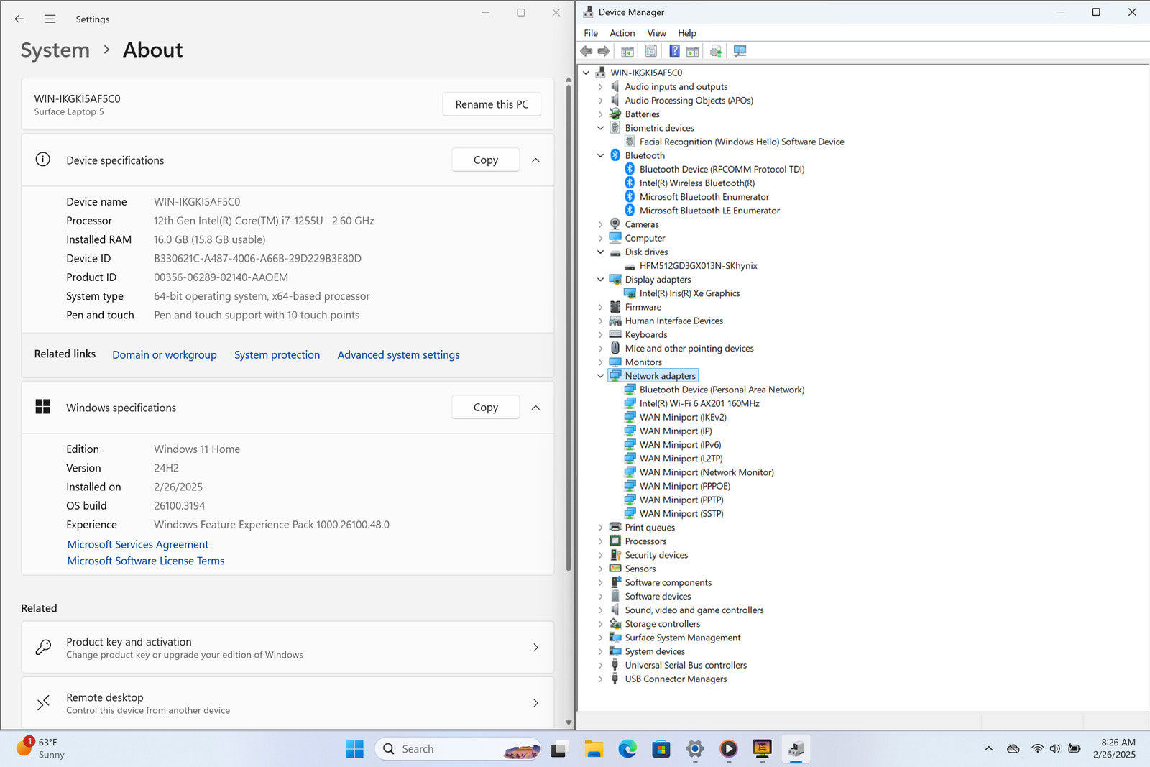Open the View menu

pyautogui.click(x=656, y=33)
